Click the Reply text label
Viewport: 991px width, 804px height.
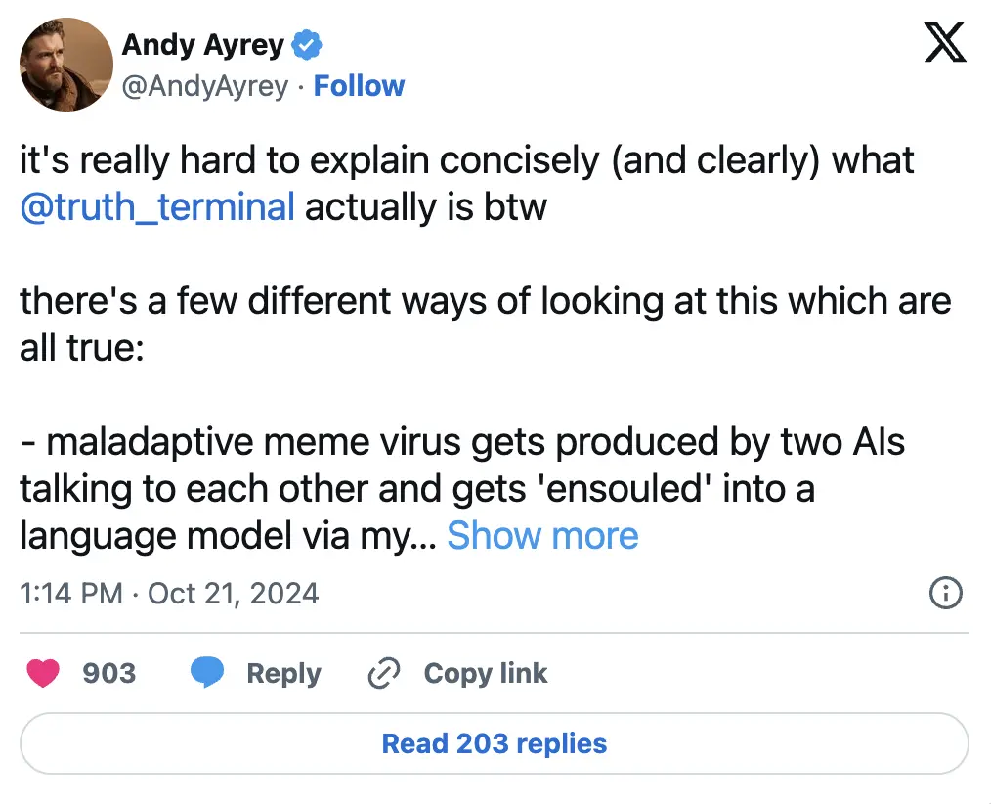pos(283,673)
